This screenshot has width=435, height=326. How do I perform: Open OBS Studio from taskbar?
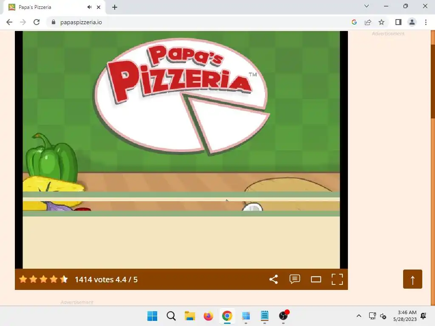(x=283, y=316)
